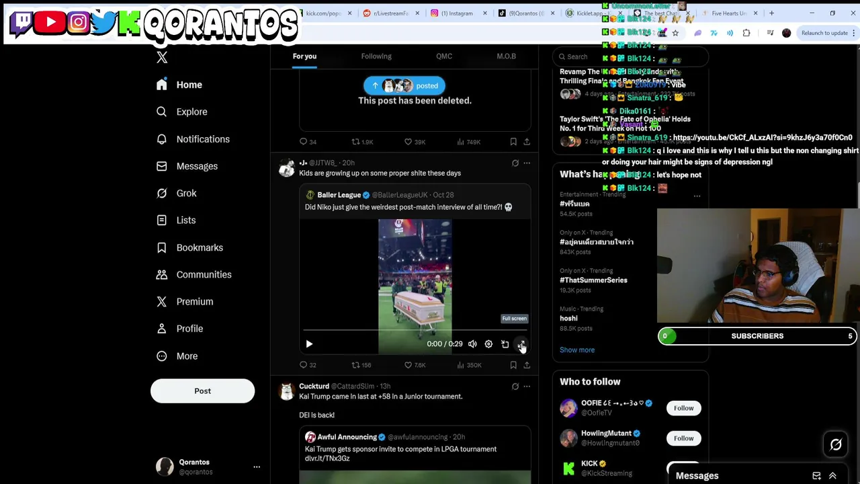Seek on the video progress bar
The height and width of the screenshot is (484, 860).
[x=415, y=330]
